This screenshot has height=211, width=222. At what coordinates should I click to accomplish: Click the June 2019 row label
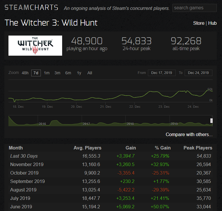(x=21, y=207)
